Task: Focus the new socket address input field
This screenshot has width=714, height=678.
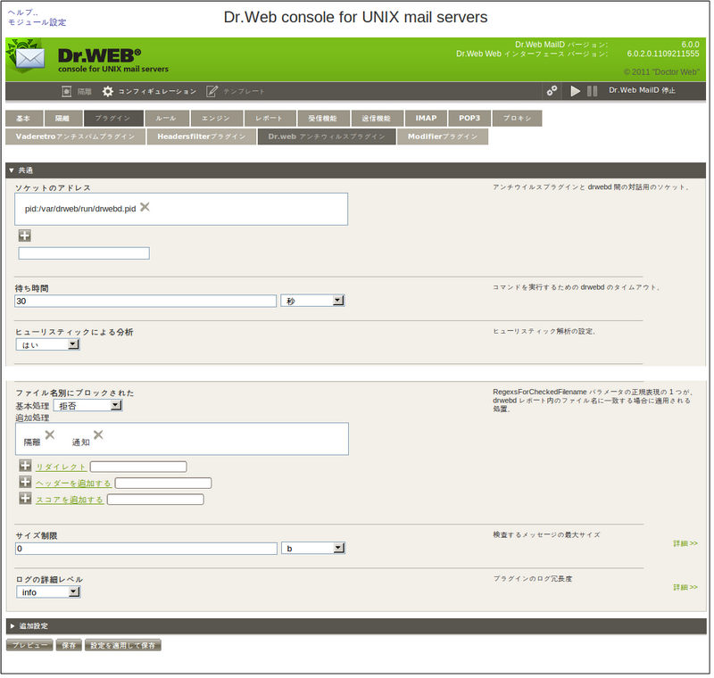Action: (84, 253)
